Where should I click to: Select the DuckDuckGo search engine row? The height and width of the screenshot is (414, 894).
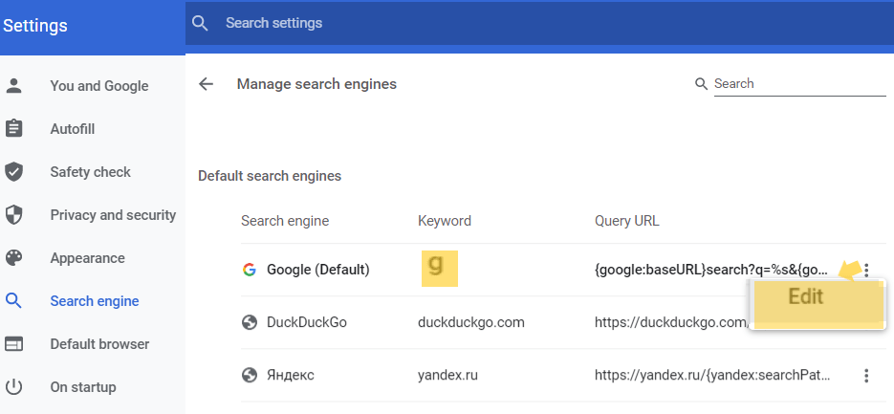click(x=308, y=322)
